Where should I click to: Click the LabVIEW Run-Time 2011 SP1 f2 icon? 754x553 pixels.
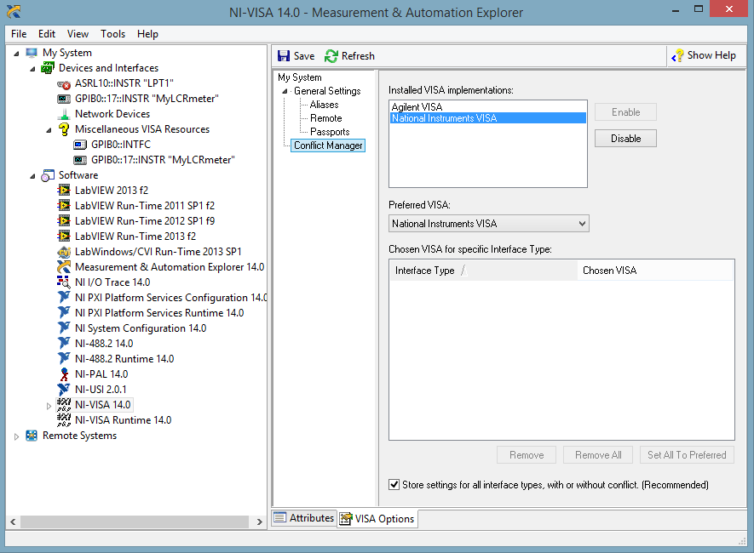click(x=64, y=206)
